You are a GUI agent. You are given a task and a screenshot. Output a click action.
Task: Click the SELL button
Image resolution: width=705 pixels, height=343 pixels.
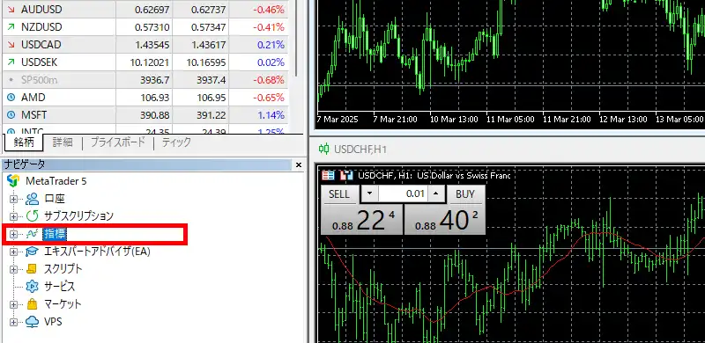(339, 194)
